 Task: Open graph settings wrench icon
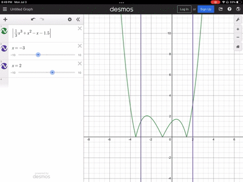tap(238, 20)
